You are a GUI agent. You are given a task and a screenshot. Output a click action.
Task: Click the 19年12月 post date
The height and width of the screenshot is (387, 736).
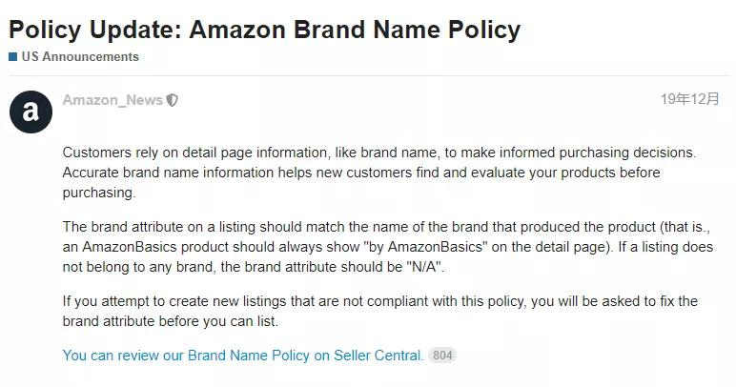[689, 99]
